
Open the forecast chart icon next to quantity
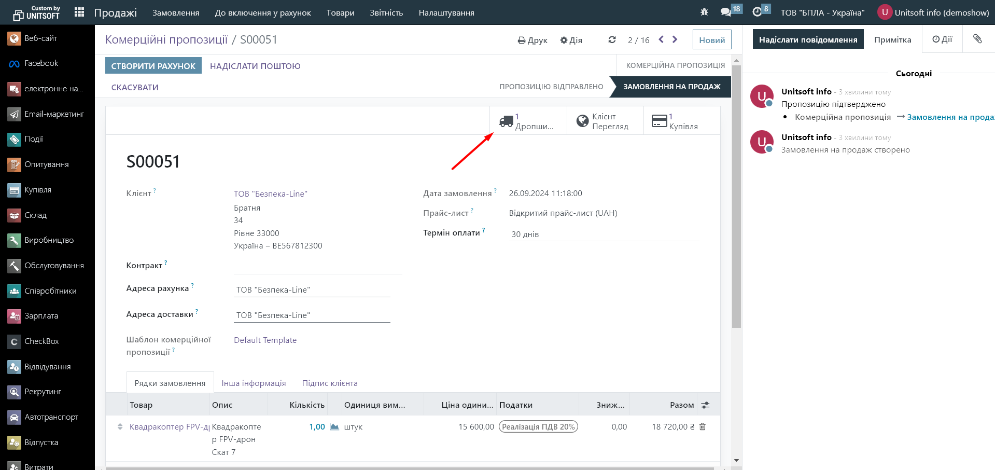click(x=334, y=427)
